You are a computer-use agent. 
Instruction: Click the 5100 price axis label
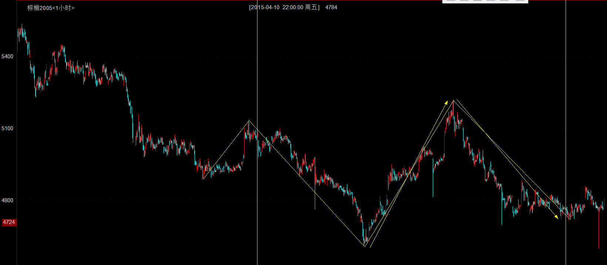pos(7,128)
